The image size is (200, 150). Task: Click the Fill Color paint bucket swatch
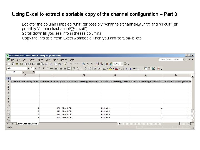tap(110, 69)
